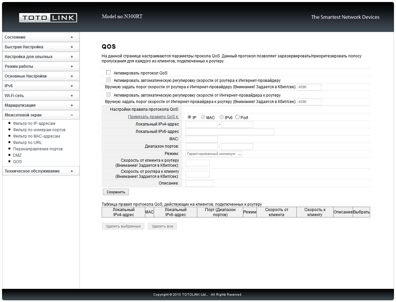Open Фильтр по IP-адресам page
The image size is (396, 302).
click(34, 123)
